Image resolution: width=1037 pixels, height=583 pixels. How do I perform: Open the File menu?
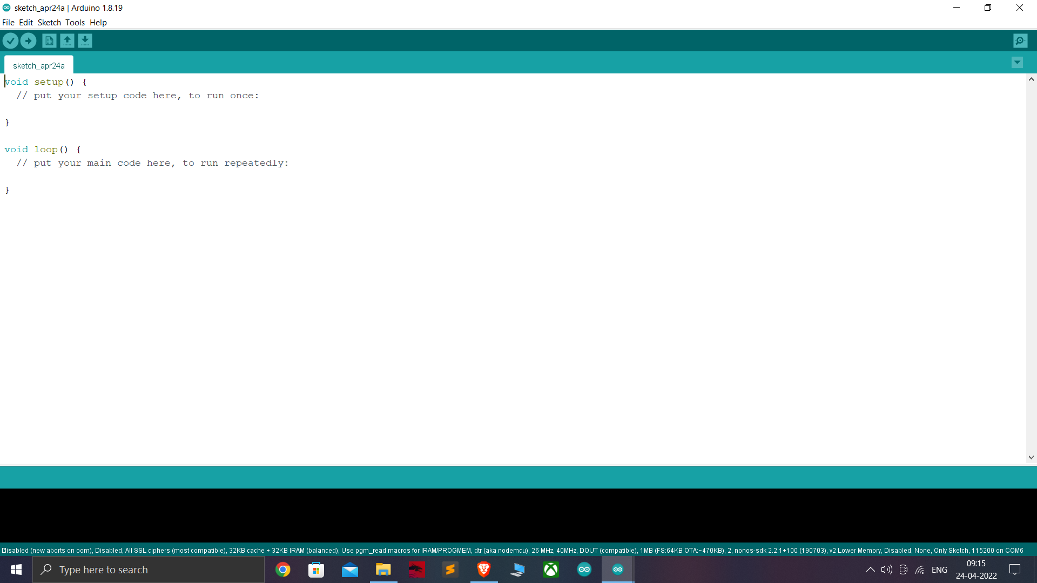(x=8, y=23)
